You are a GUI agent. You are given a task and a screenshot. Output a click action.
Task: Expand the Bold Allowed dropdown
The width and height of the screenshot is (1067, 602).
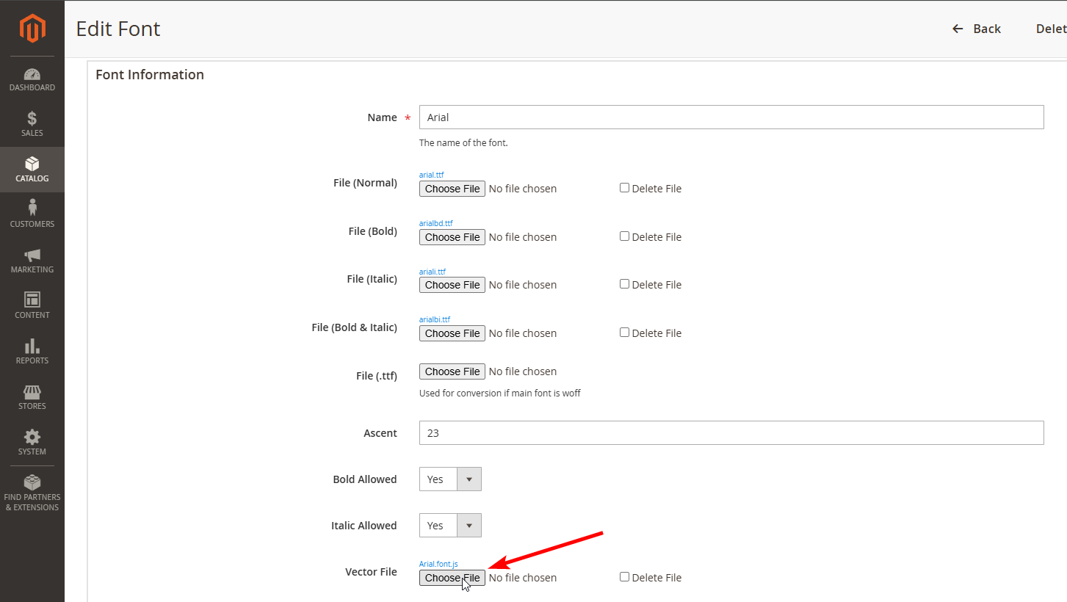point(450,479)
